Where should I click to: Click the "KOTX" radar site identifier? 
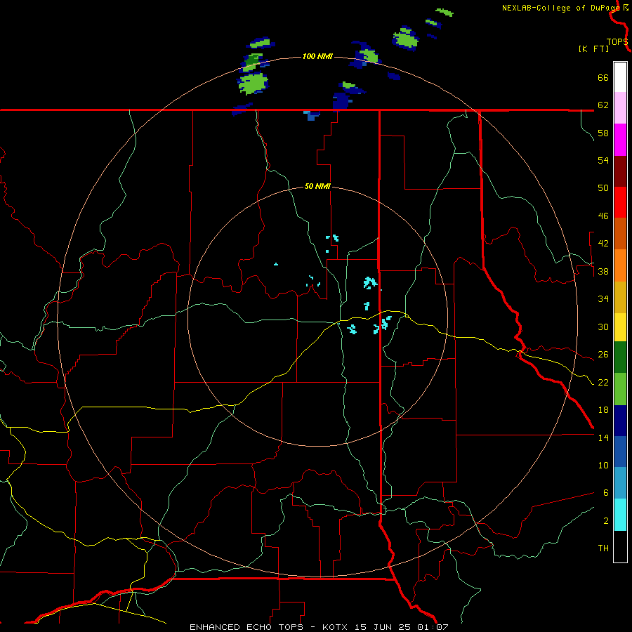[336, 627]
